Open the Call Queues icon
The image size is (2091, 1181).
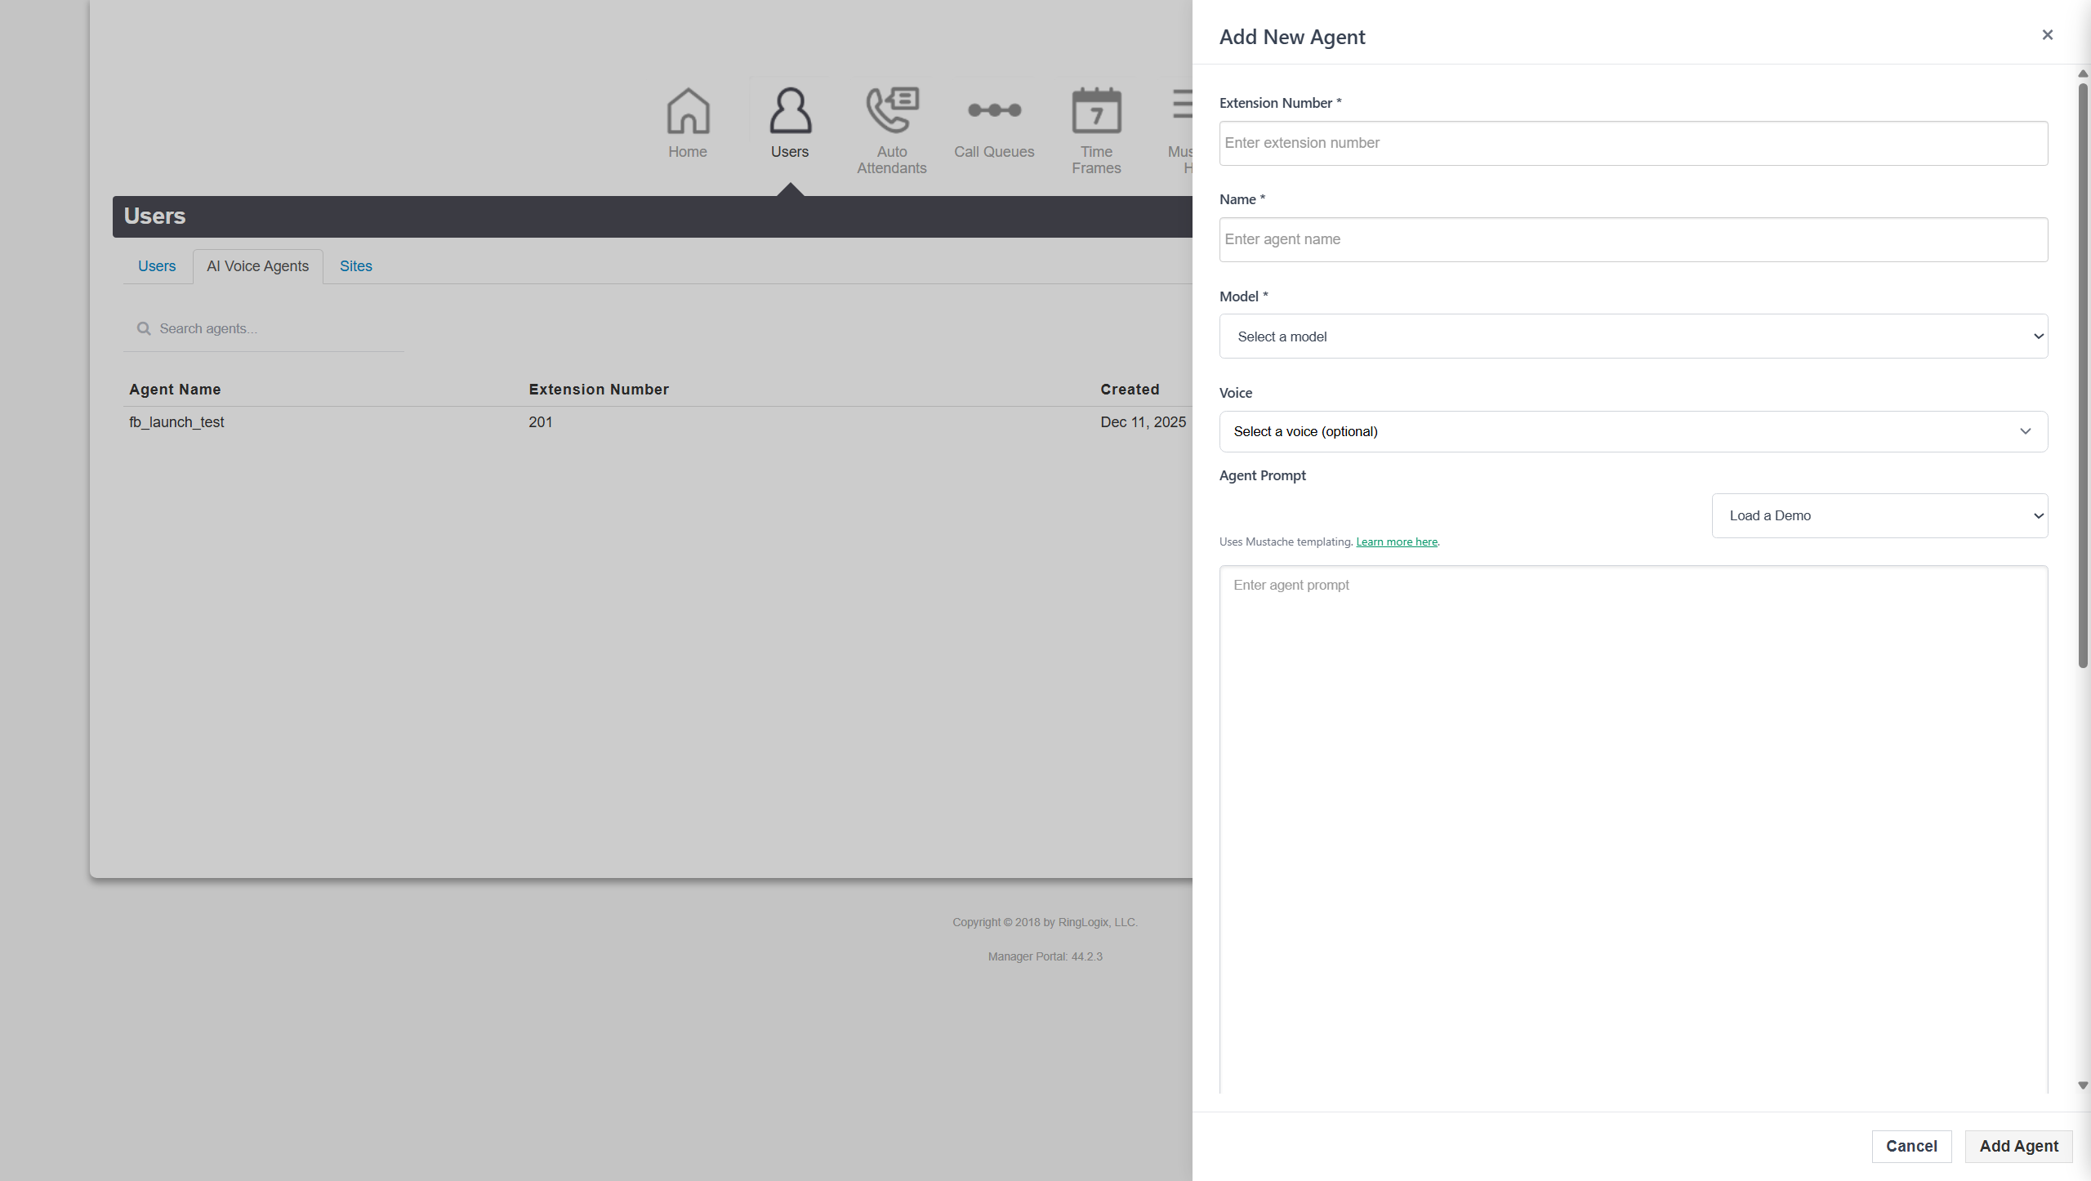pos(994,111)
